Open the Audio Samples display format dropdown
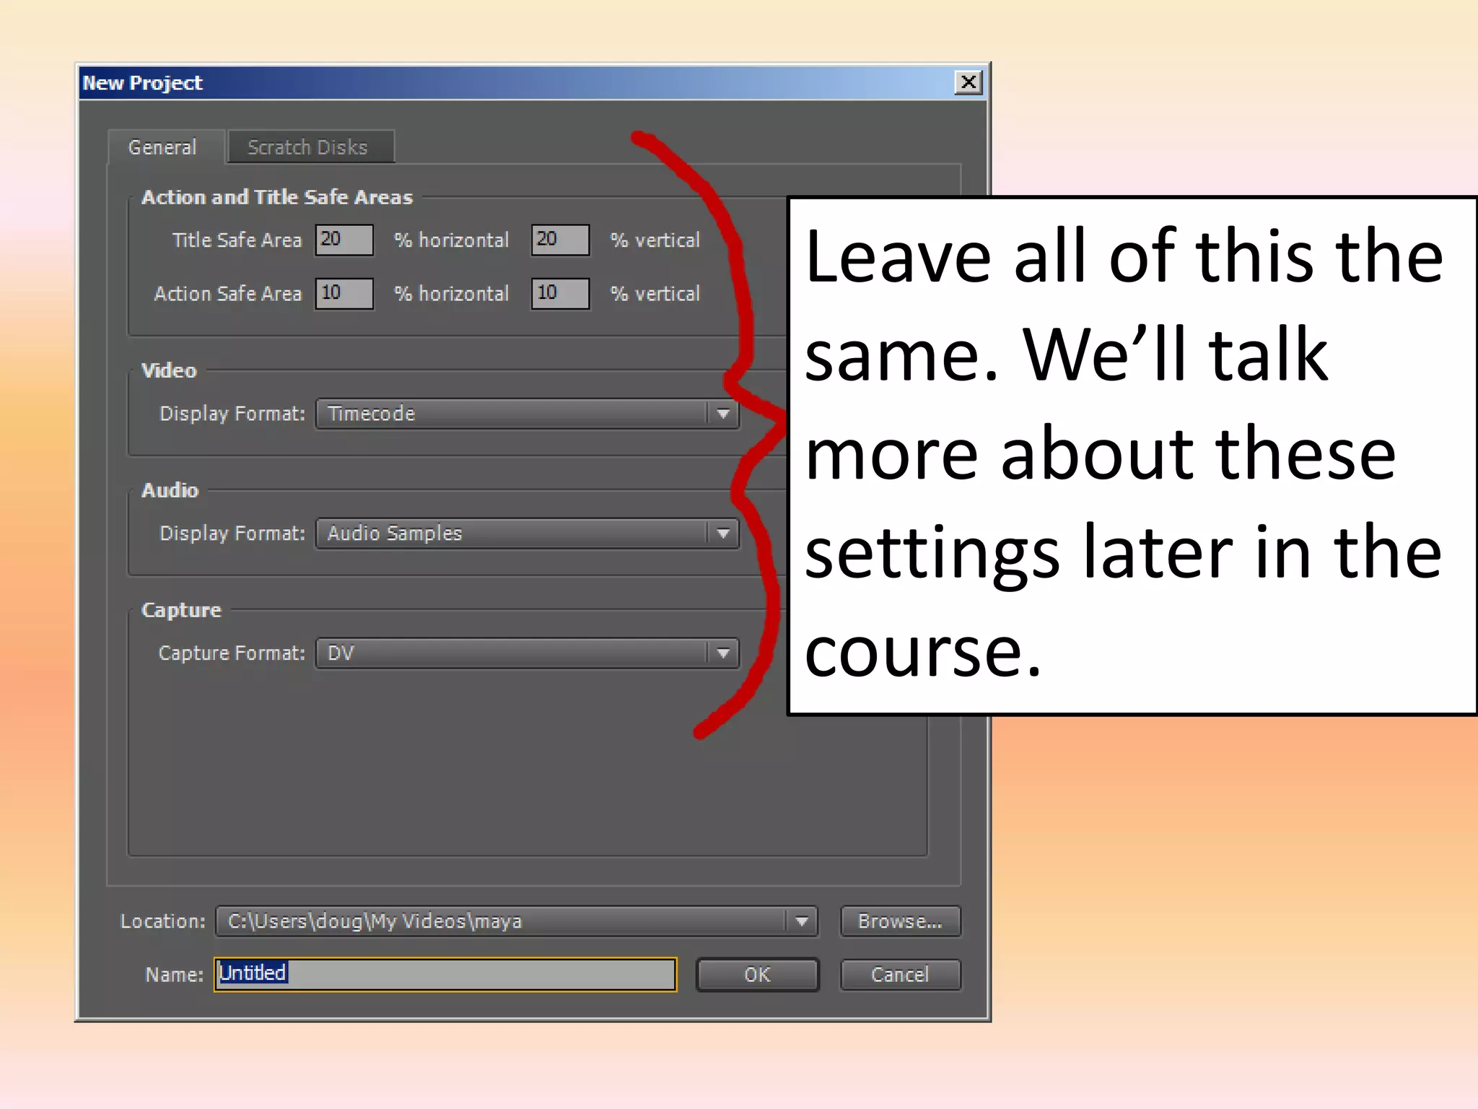 click(x=528, y=534)
